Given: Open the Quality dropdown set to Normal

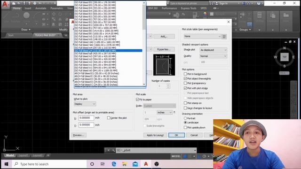Looking at the screenshot, I should pyautogui.click(x=213, y=56).
